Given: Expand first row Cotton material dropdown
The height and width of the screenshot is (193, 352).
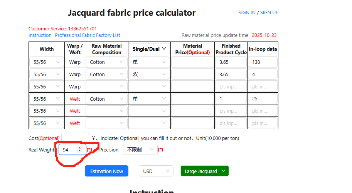Looking at the screenshot, I should point(106,62).
